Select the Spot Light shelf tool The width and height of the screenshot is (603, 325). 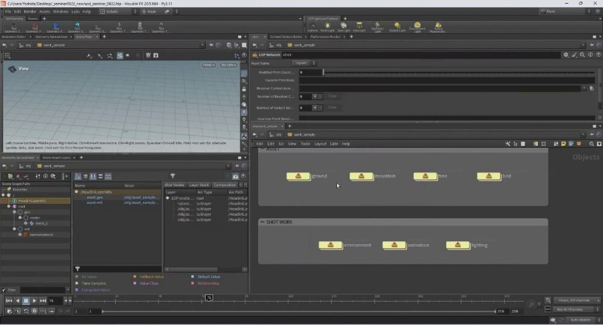click(x=344, y=27)
